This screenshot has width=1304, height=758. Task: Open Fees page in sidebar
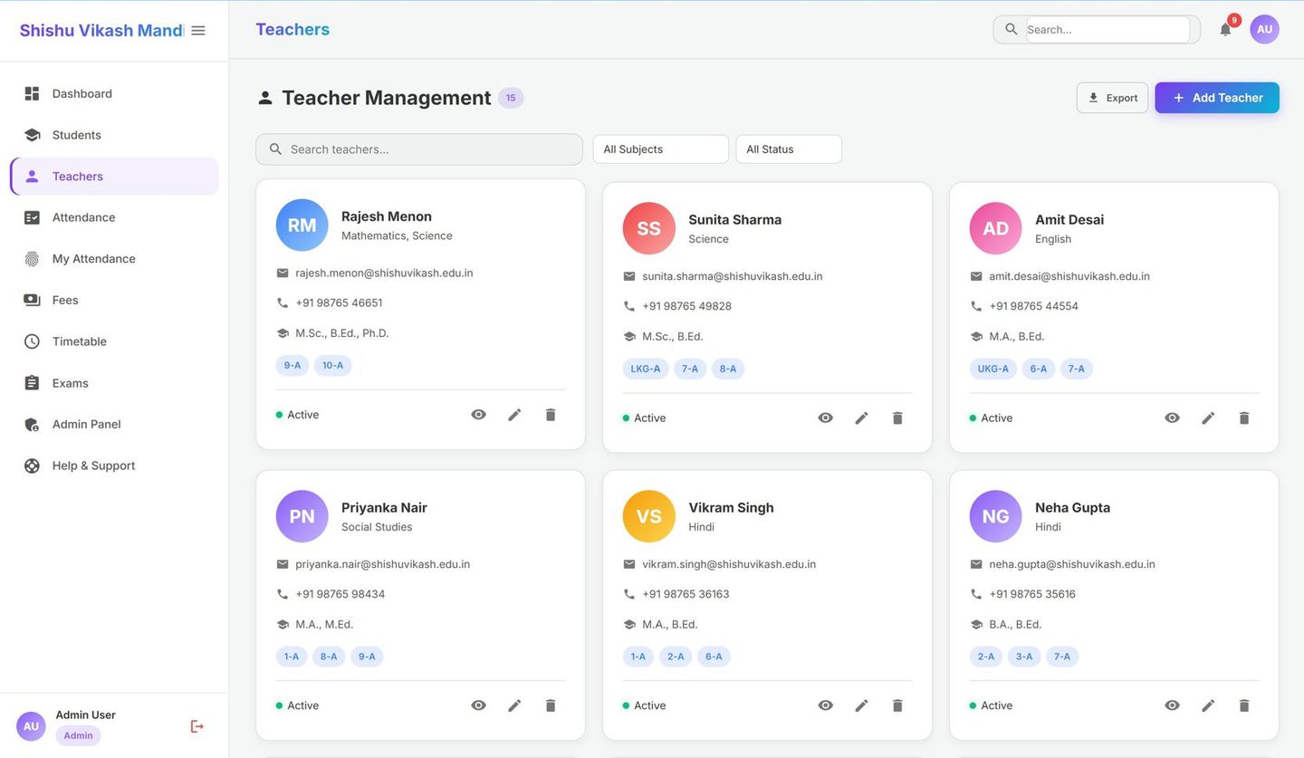point(114,300)
